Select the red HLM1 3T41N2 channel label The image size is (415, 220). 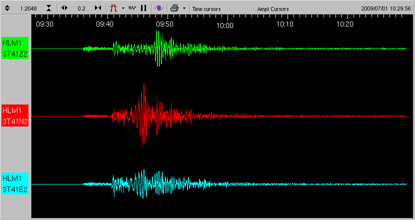tap(15, 116)
